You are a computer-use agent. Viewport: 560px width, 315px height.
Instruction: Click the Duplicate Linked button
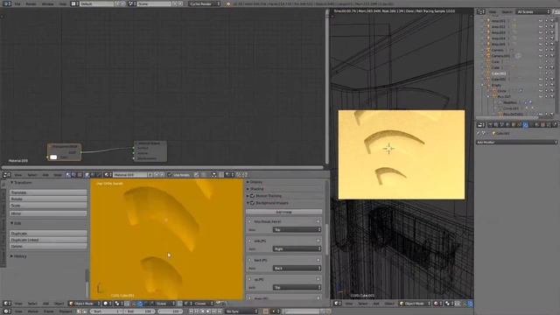pyautogui.click(x=48, y=240)
